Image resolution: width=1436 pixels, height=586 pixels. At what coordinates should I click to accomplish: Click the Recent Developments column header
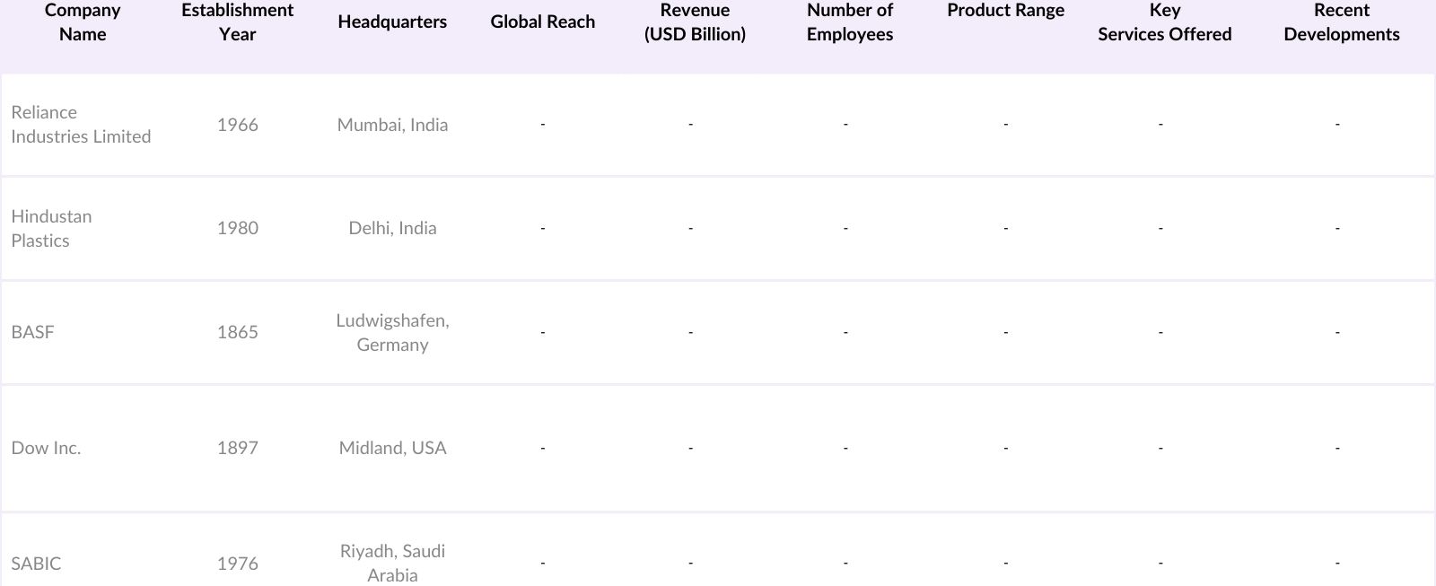coord(1341,22)
